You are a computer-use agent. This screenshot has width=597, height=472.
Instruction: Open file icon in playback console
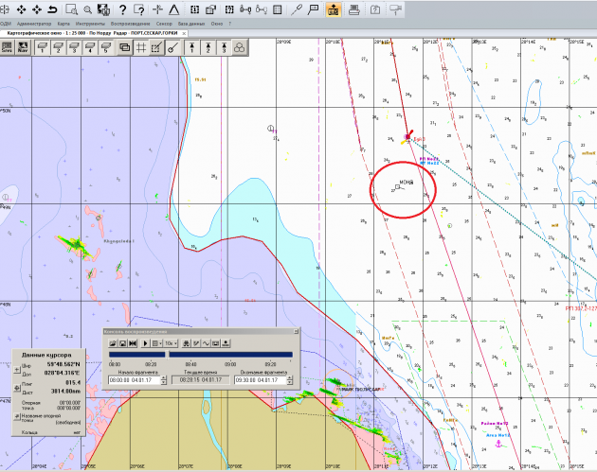pos(113,342)
